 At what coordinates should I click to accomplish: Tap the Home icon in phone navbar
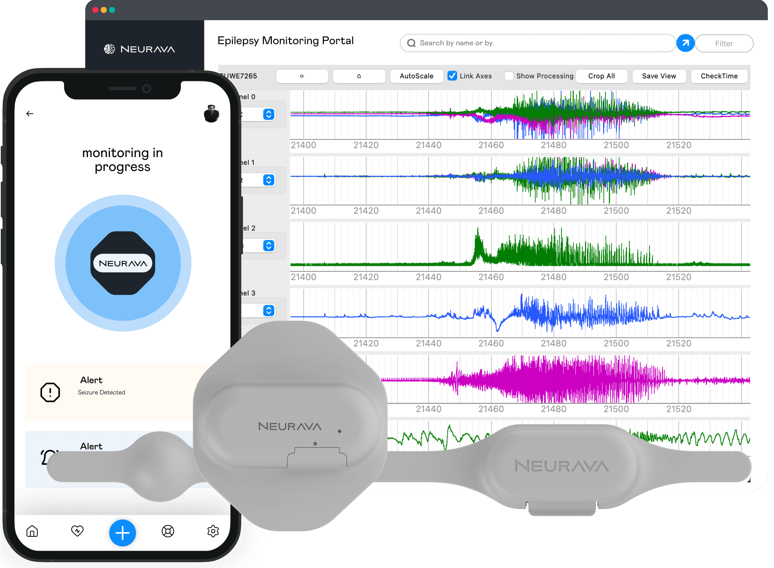32,531
